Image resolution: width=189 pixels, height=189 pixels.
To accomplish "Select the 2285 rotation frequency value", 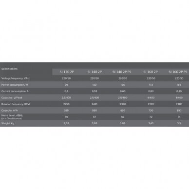I will (179, 104).
